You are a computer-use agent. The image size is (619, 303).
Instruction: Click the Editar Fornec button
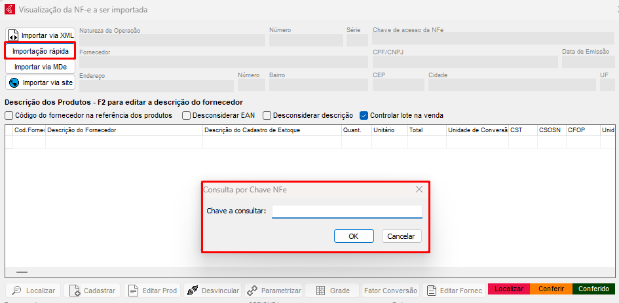[454, 291]
